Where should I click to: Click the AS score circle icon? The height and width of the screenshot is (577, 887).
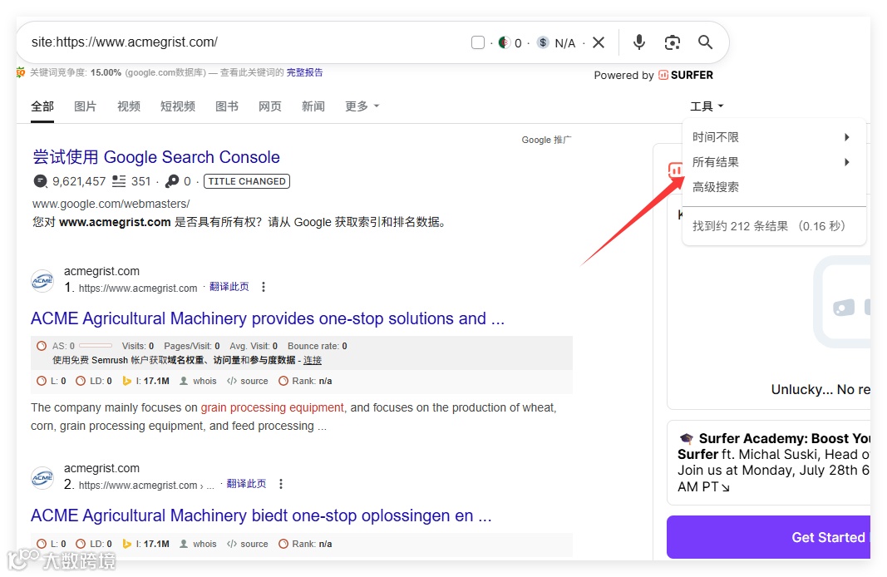pos(42,346)
